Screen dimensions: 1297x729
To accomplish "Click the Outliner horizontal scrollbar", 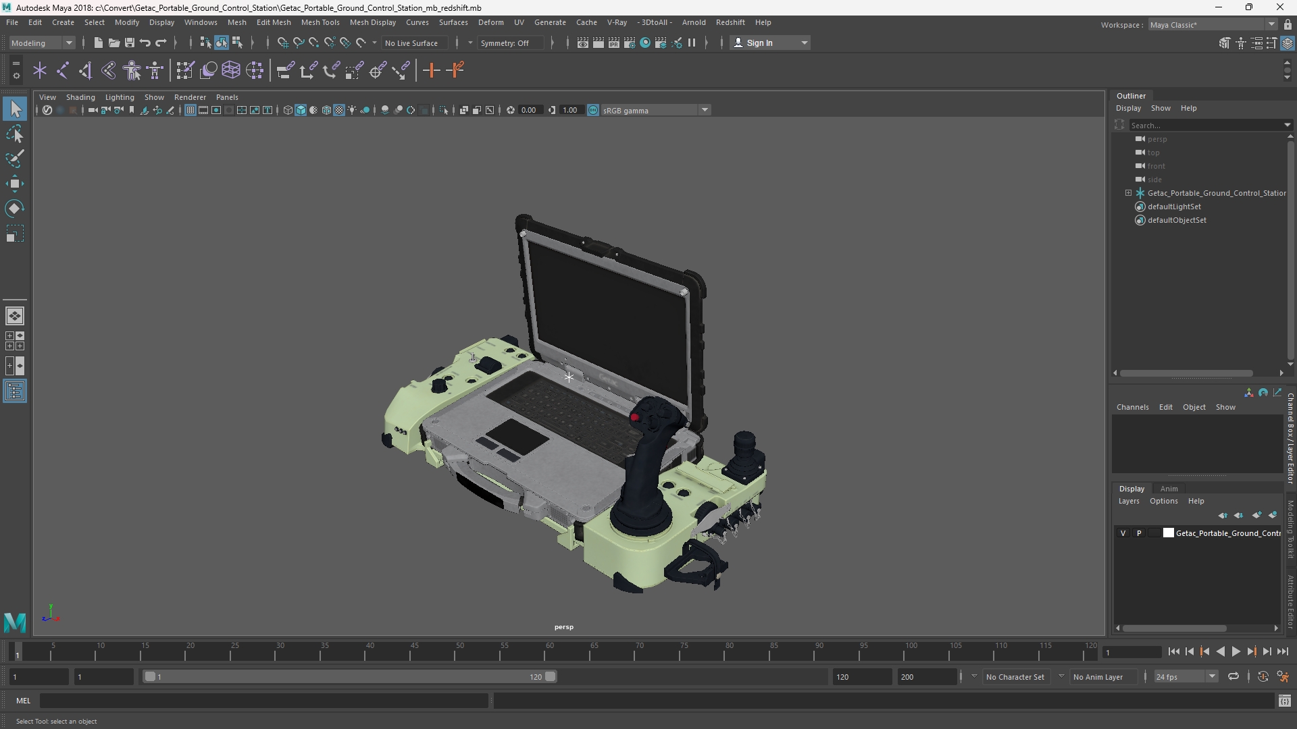I will 1186,373.
